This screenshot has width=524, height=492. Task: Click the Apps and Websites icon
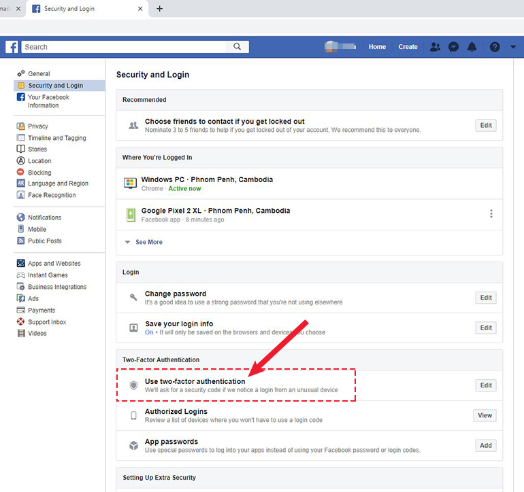click(x=20, y=263)
